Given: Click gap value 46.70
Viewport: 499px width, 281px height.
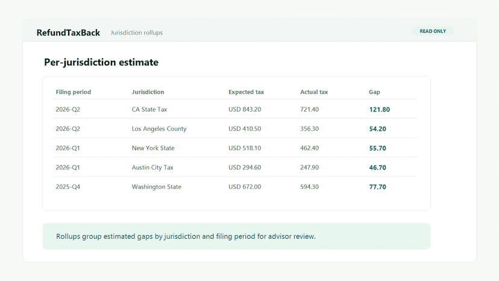Looking at the screenshot, I should 377,168.
